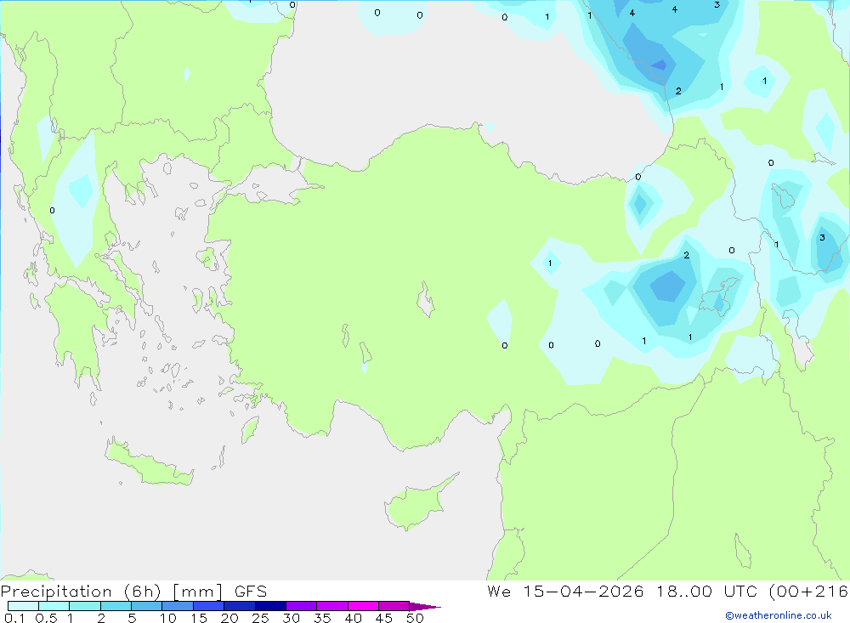Click the island of Cyprus on map

tap(416, 504)
